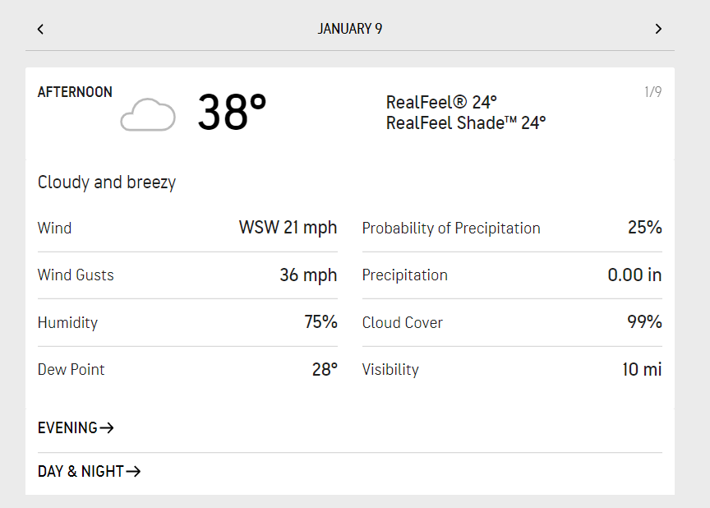Viewport: 710px width, 508px height.
Task: Click the Wind Gusts 36 mph value
Action: click(x=308, y=275)
